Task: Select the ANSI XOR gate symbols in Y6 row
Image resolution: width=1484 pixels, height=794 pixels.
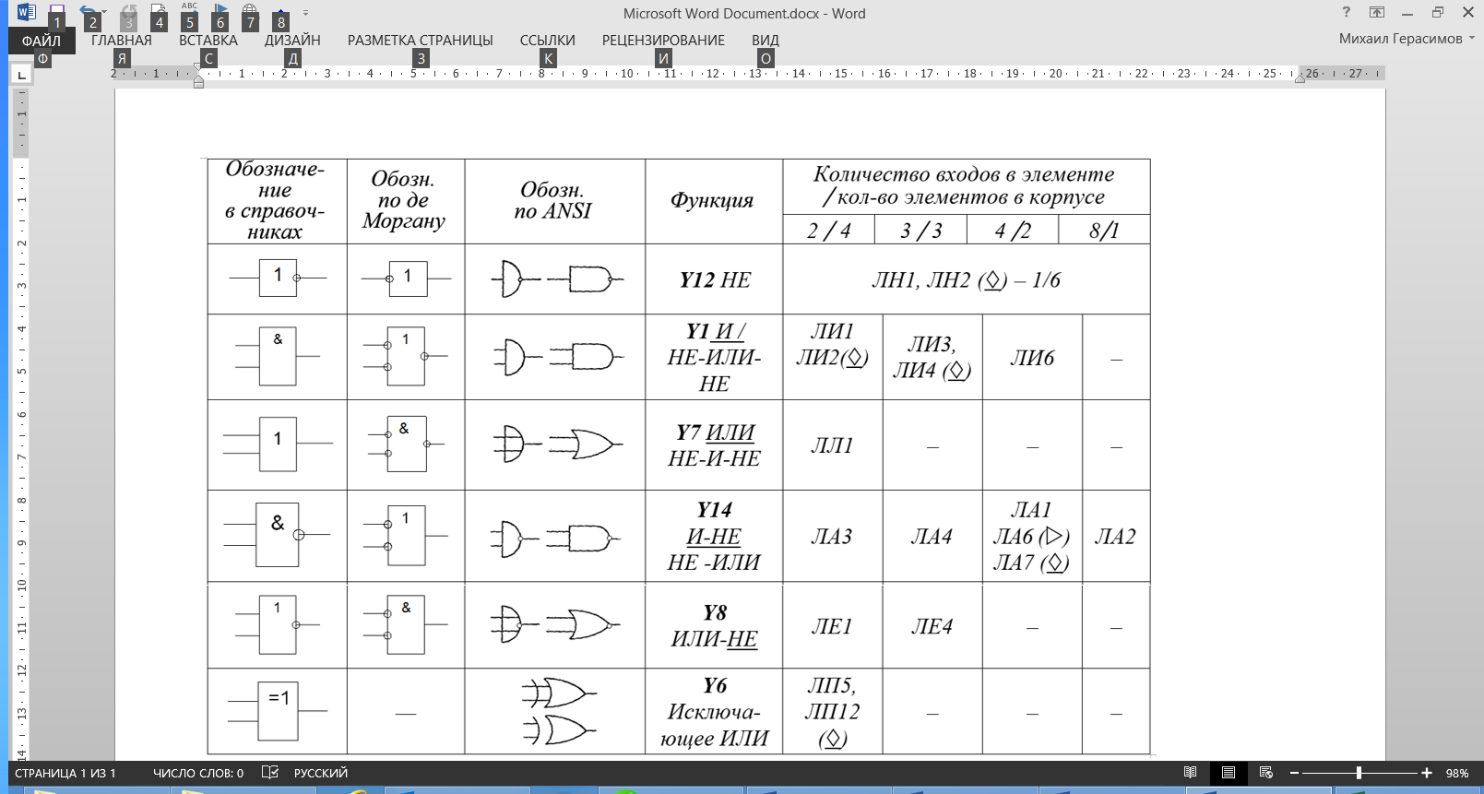Action: (x=558, y=711)
